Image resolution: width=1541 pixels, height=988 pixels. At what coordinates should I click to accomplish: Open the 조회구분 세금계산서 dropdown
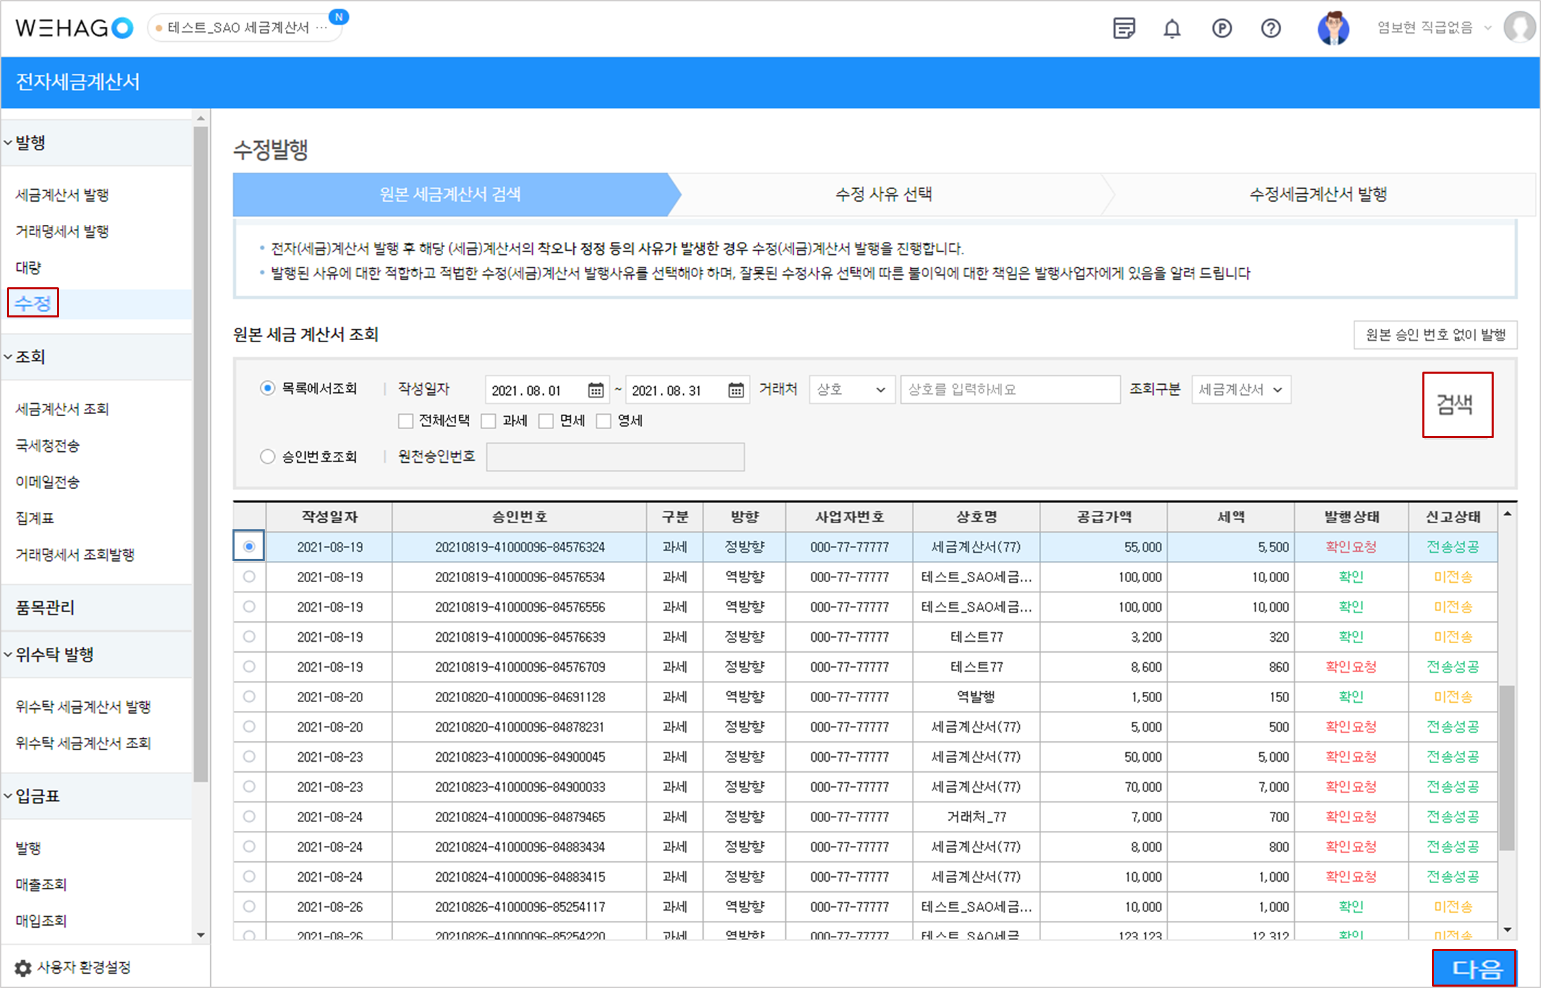pyautogui.click(x=1241, y=389)
